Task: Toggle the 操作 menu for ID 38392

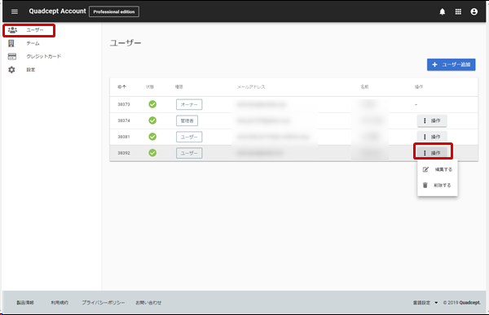Action: (432, 153)
